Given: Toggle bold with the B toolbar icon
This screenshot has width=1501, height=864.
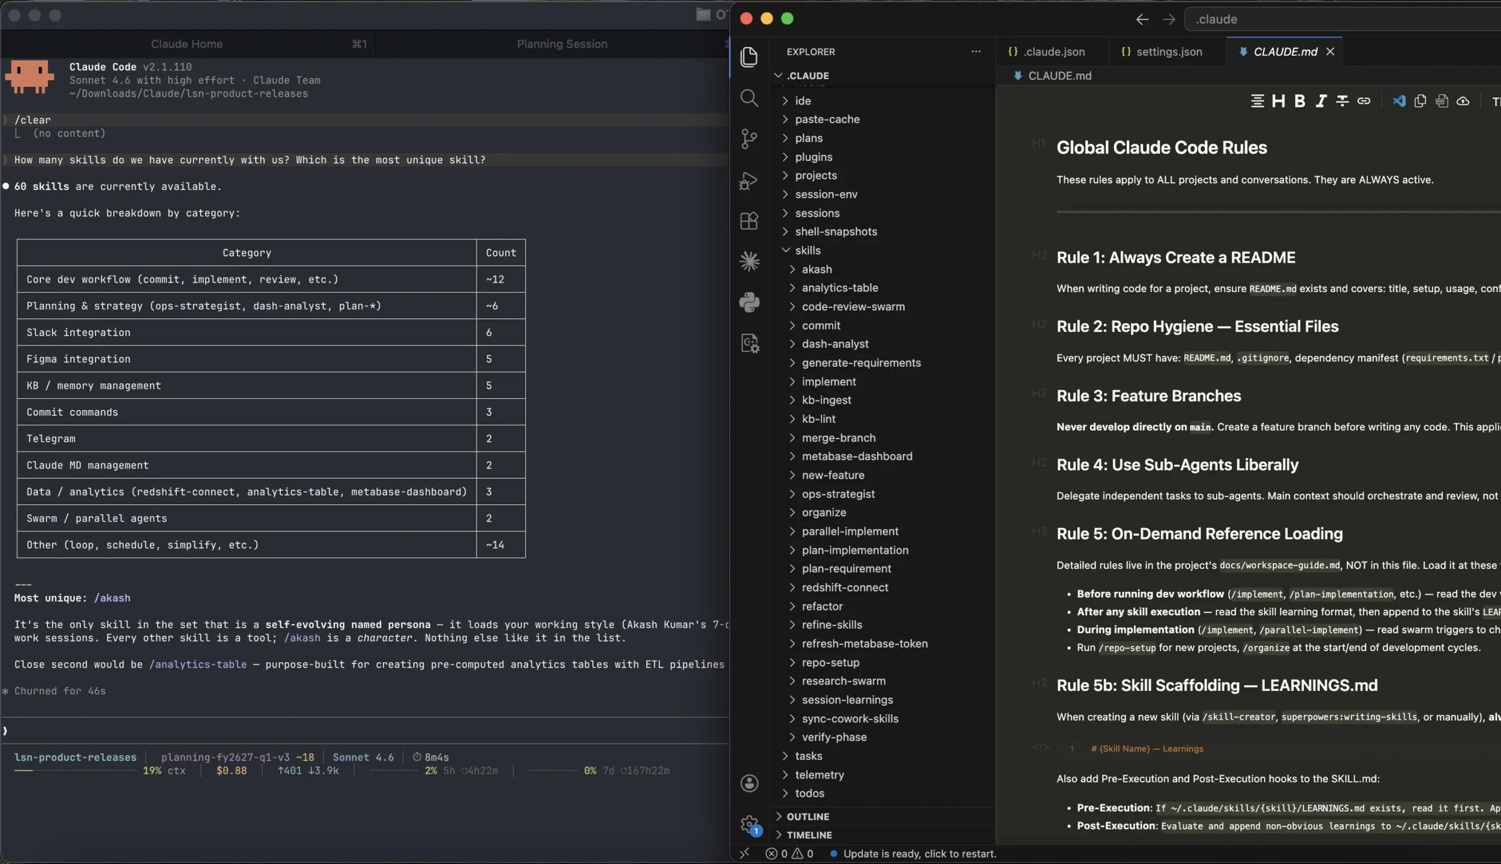Looking at the screenshot, I should (x=1299, y=101).
